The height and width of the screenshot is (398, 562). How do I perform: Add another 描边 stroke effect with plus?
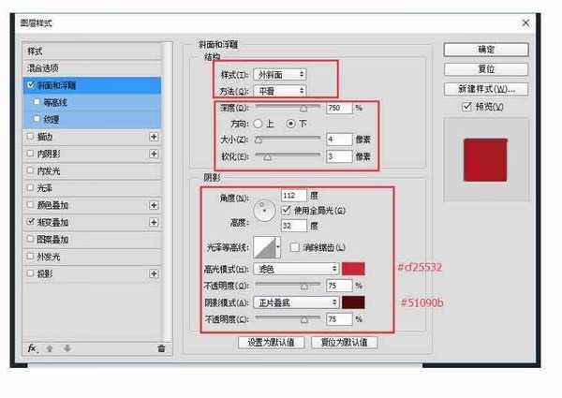point(154,137)
